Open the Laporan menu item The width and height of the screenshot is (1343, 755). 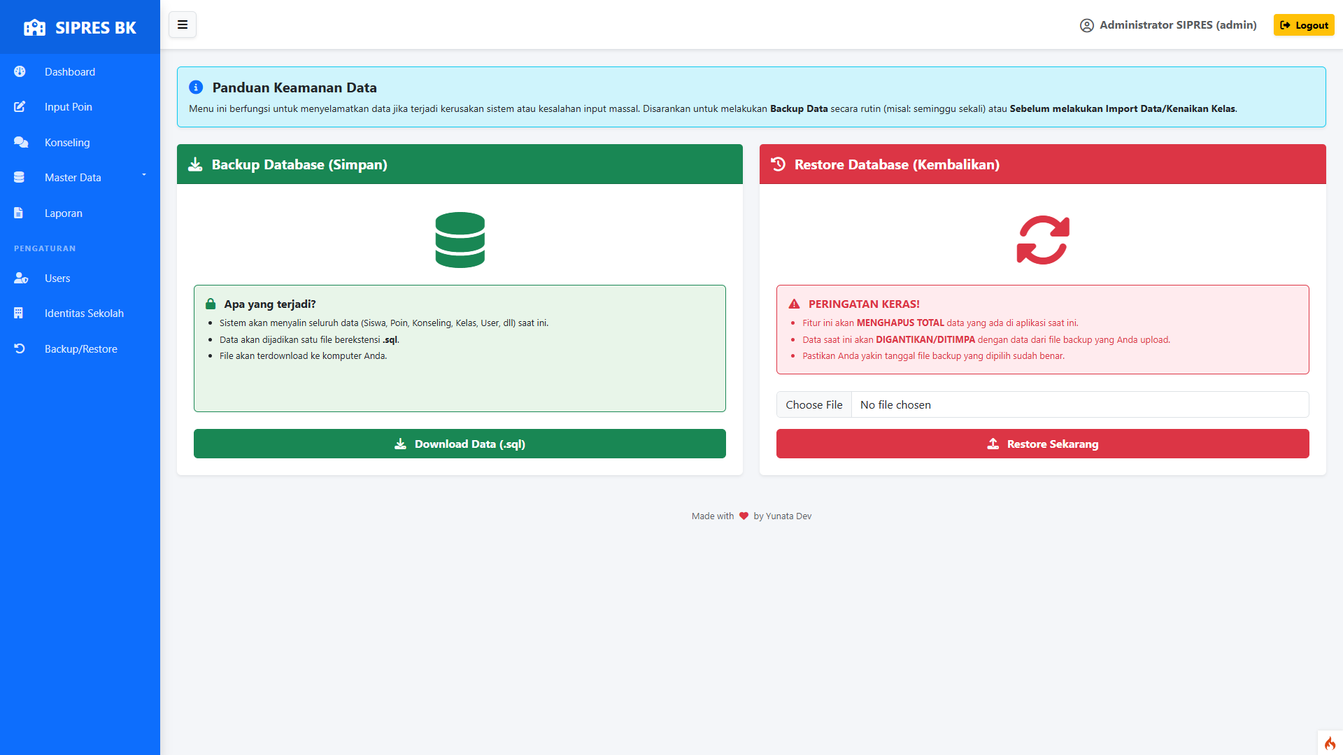(x=63, y=213)
